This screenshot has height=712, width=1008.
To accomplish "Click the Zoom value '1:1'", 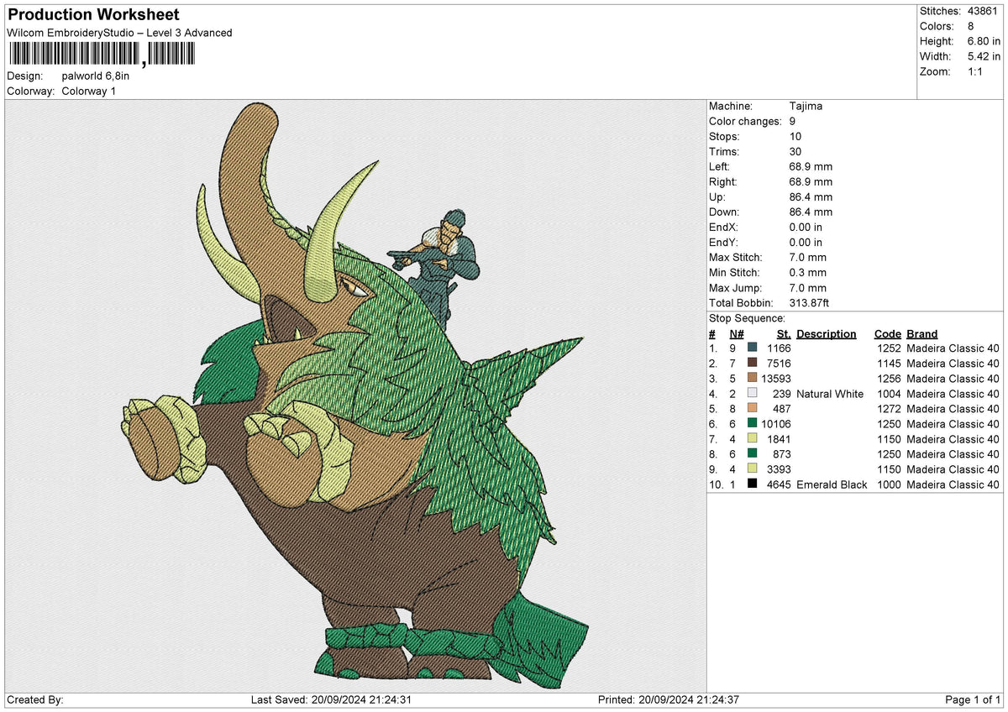I will [974, 71].
